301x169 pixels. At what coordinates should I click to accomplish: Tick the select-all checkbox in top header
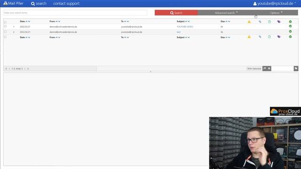coord(5,22)
